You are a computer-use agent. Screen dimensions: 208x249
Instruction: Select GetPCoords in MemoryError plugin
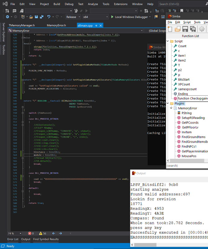[x=190, y=123]
